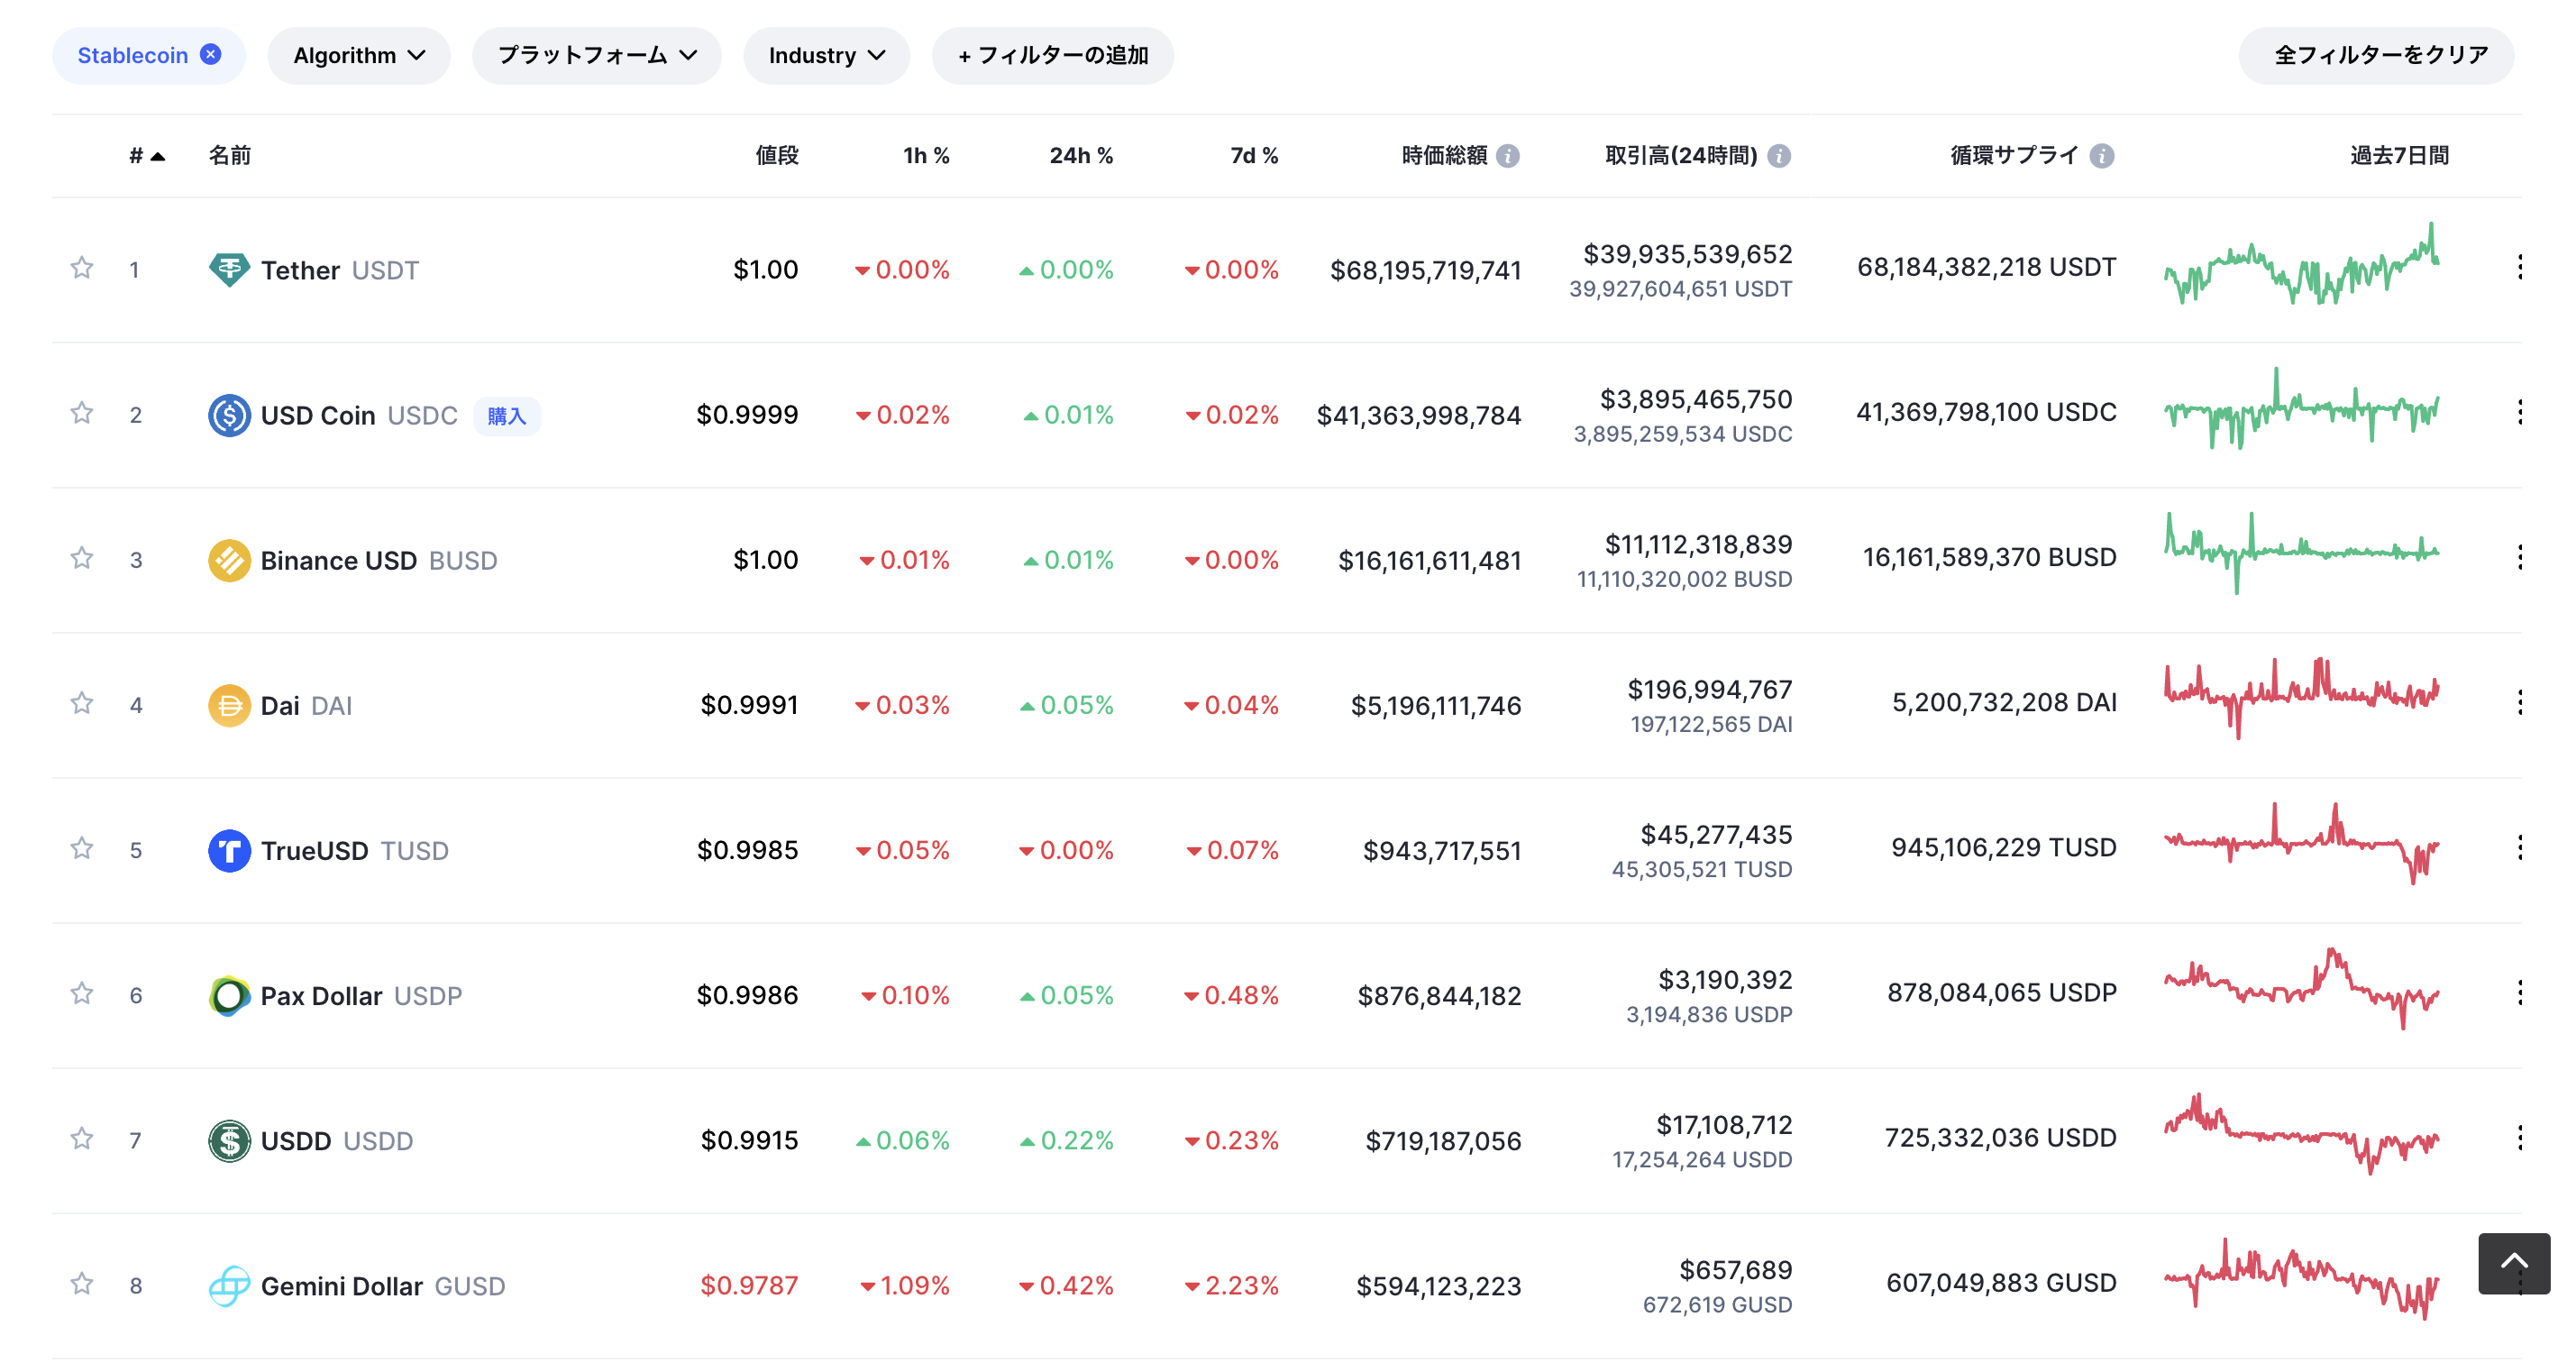Open the USDD detail page
Viewport: 2576px width, 1372px height.
pyautogui.click(x=336, y=1140)
